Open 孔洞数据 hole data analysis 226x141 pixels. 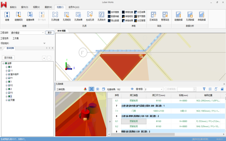[x=190, y=16]
